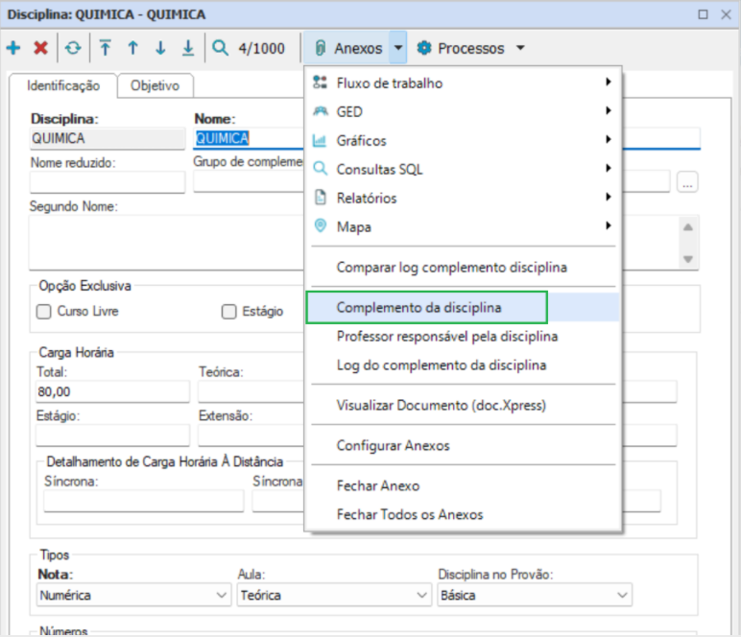Open the search magnifier in toolbar

point(220,48)
